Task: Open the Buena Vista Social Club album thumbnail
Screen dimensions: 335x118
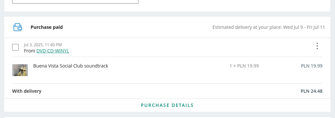Action: (20, 70)
